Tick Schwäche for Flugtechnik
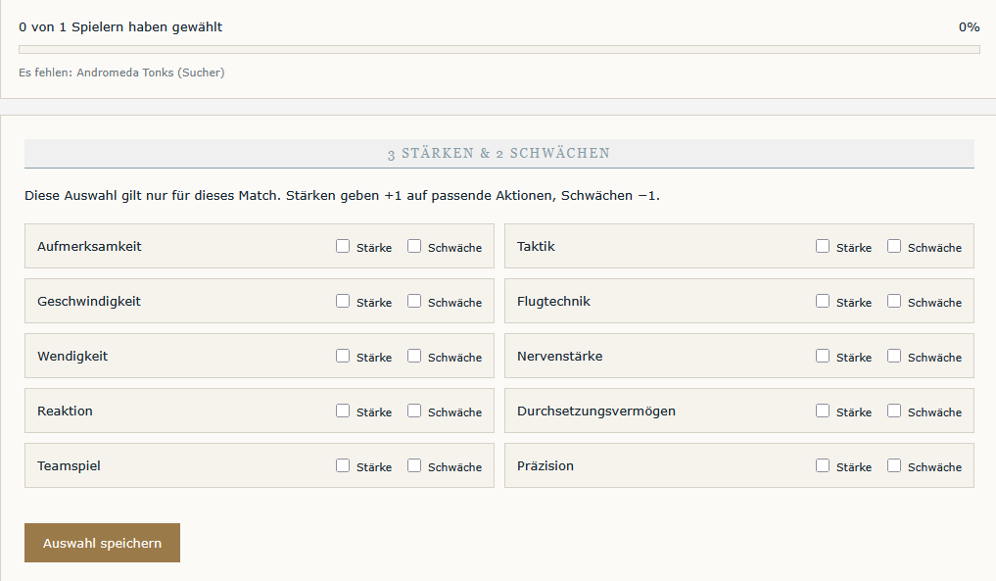The height and width of the screenshot is (581, 996). pos(894,301)
